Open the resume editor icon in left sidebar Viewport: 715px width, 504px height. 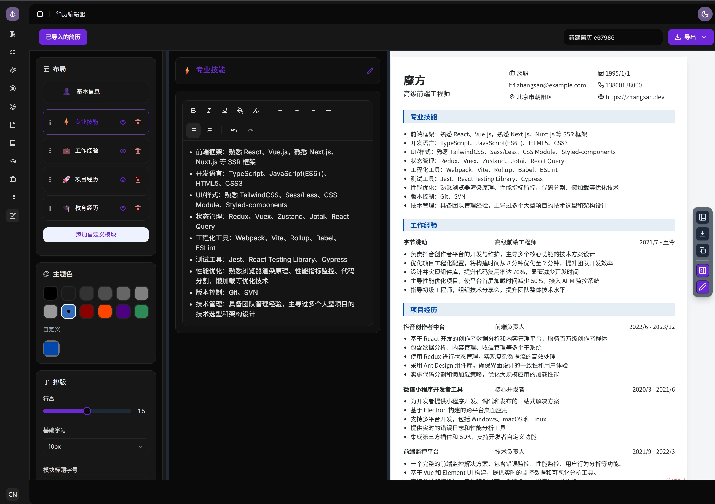pyautogui.click(x=13, y=215)
